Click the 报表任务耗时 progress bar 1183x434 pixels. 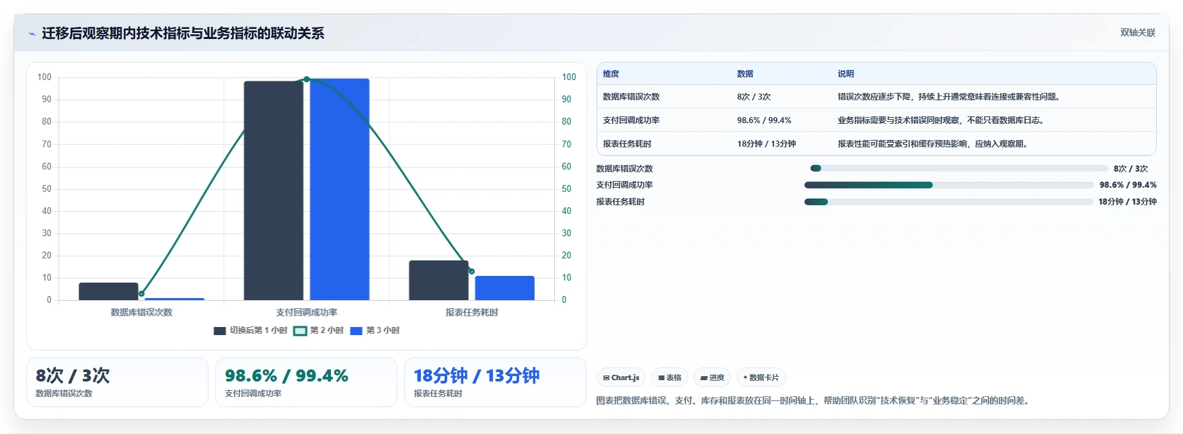pyautogui.click(x=949, y=202)
